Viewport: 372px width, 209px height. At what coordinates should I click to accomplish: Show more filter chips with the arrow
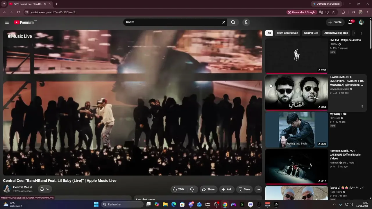361,33
